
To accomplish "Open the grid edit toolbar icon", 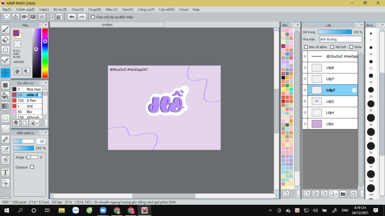I will coord(59,17).
